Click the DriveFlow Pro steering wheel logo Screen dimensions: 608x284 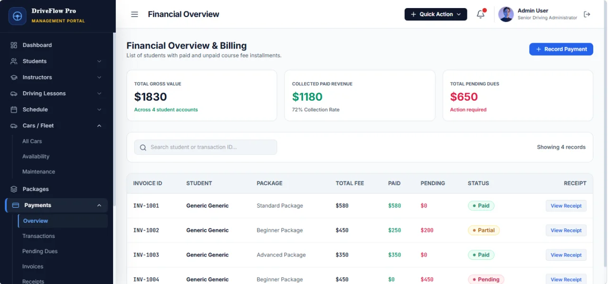pyautogui.click(x=18, y=16)
